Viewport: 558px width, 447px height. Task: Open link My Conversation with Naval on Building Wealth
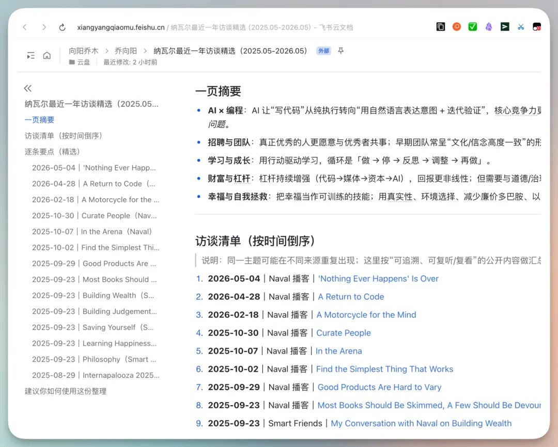421,424
